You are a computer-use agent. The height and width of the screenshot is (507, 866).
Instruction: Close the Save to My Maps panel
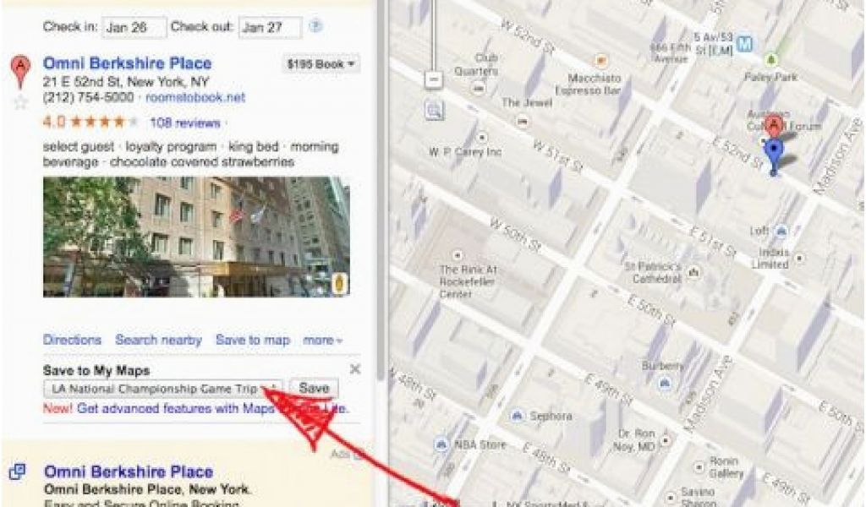[355, 369]
